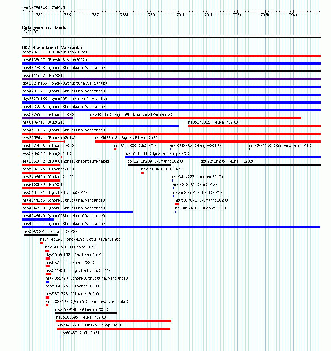Click nsv4051790 gnomAD label
The width and height of the screenshot is (331, 351).
click(x=87, y=279)
